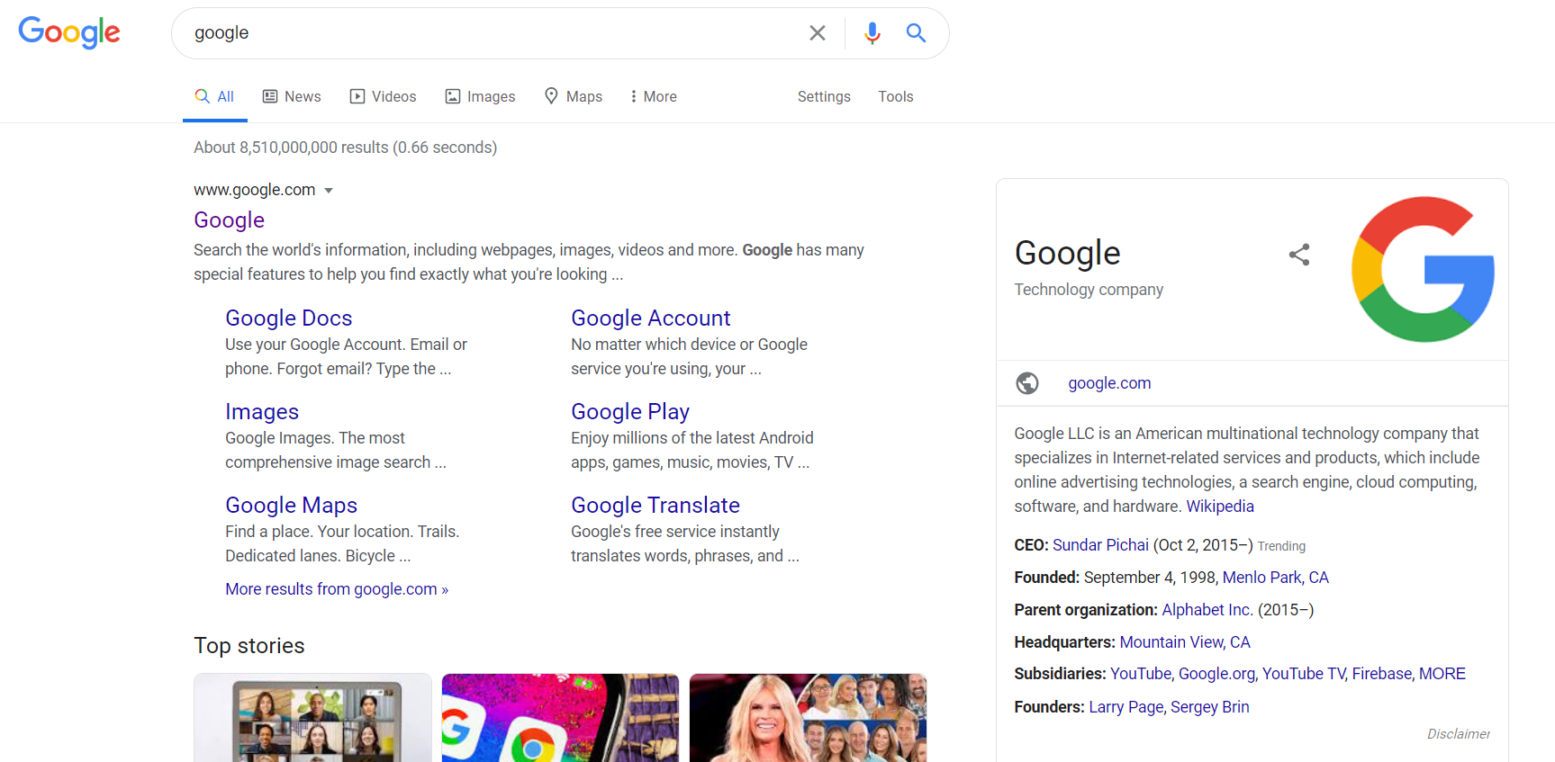Click the colorful Google G logo image
The width and height of the screenshot is (1555, 762).
click(x=1423, y=269)
